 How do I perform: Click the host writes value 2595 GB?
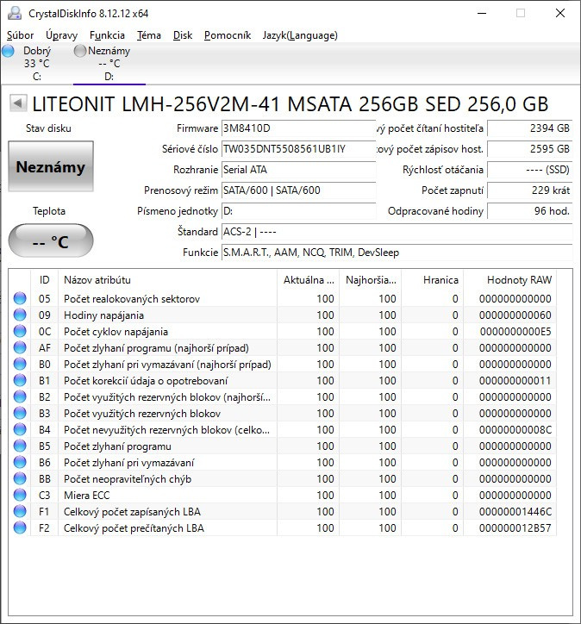pyautogui.click(x=529, y=149)
